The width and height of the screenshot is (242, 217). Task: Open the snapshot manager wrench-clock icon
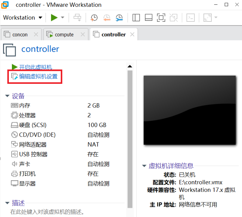click(119, 17)
